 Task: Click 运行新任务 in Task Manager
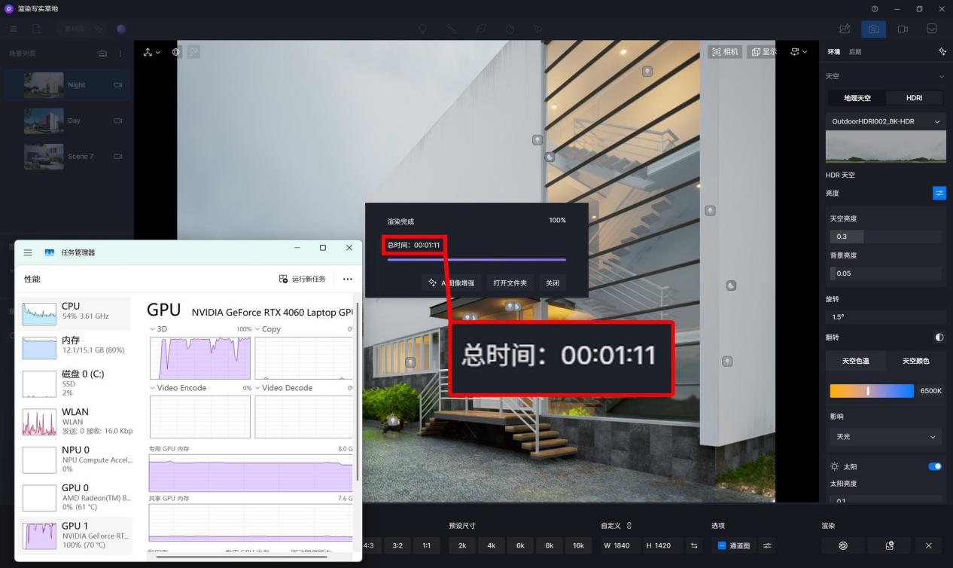[x=303, y=279]
